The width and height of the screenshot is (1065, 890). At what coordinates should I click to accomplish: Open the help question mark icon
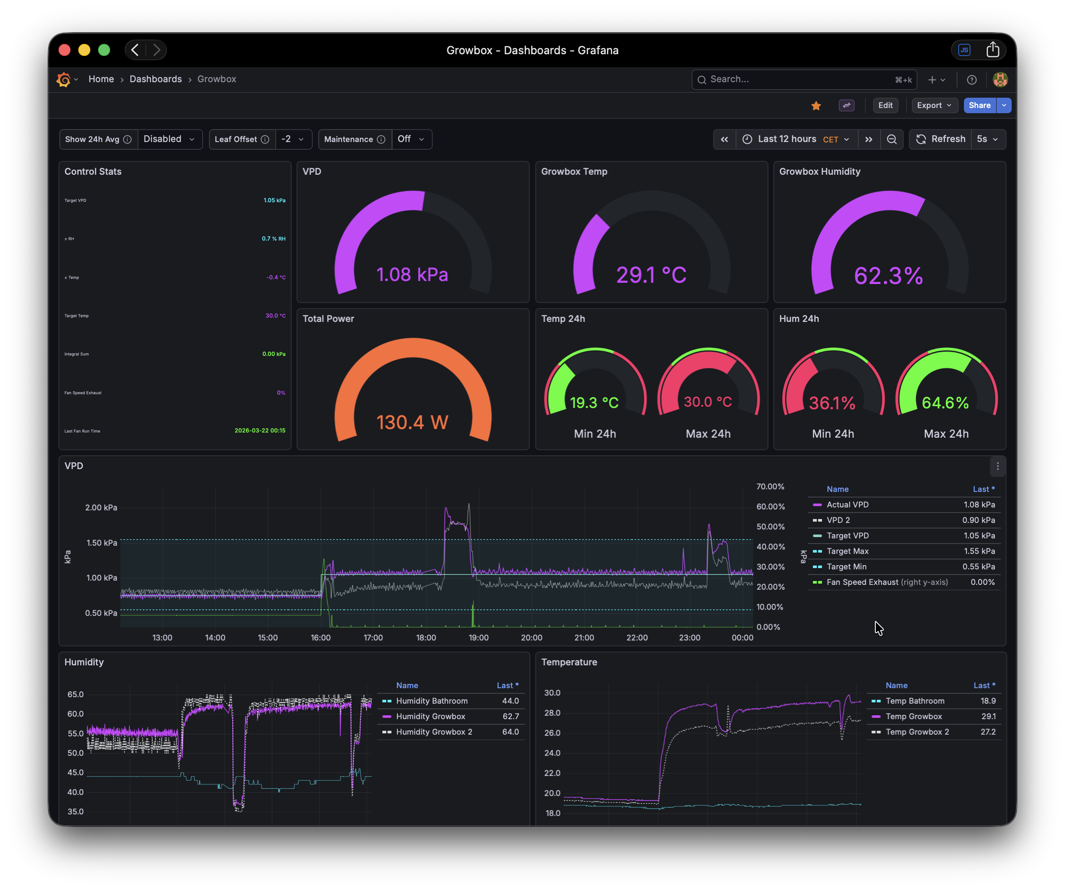pyautogui.click(x=972, y=79)
